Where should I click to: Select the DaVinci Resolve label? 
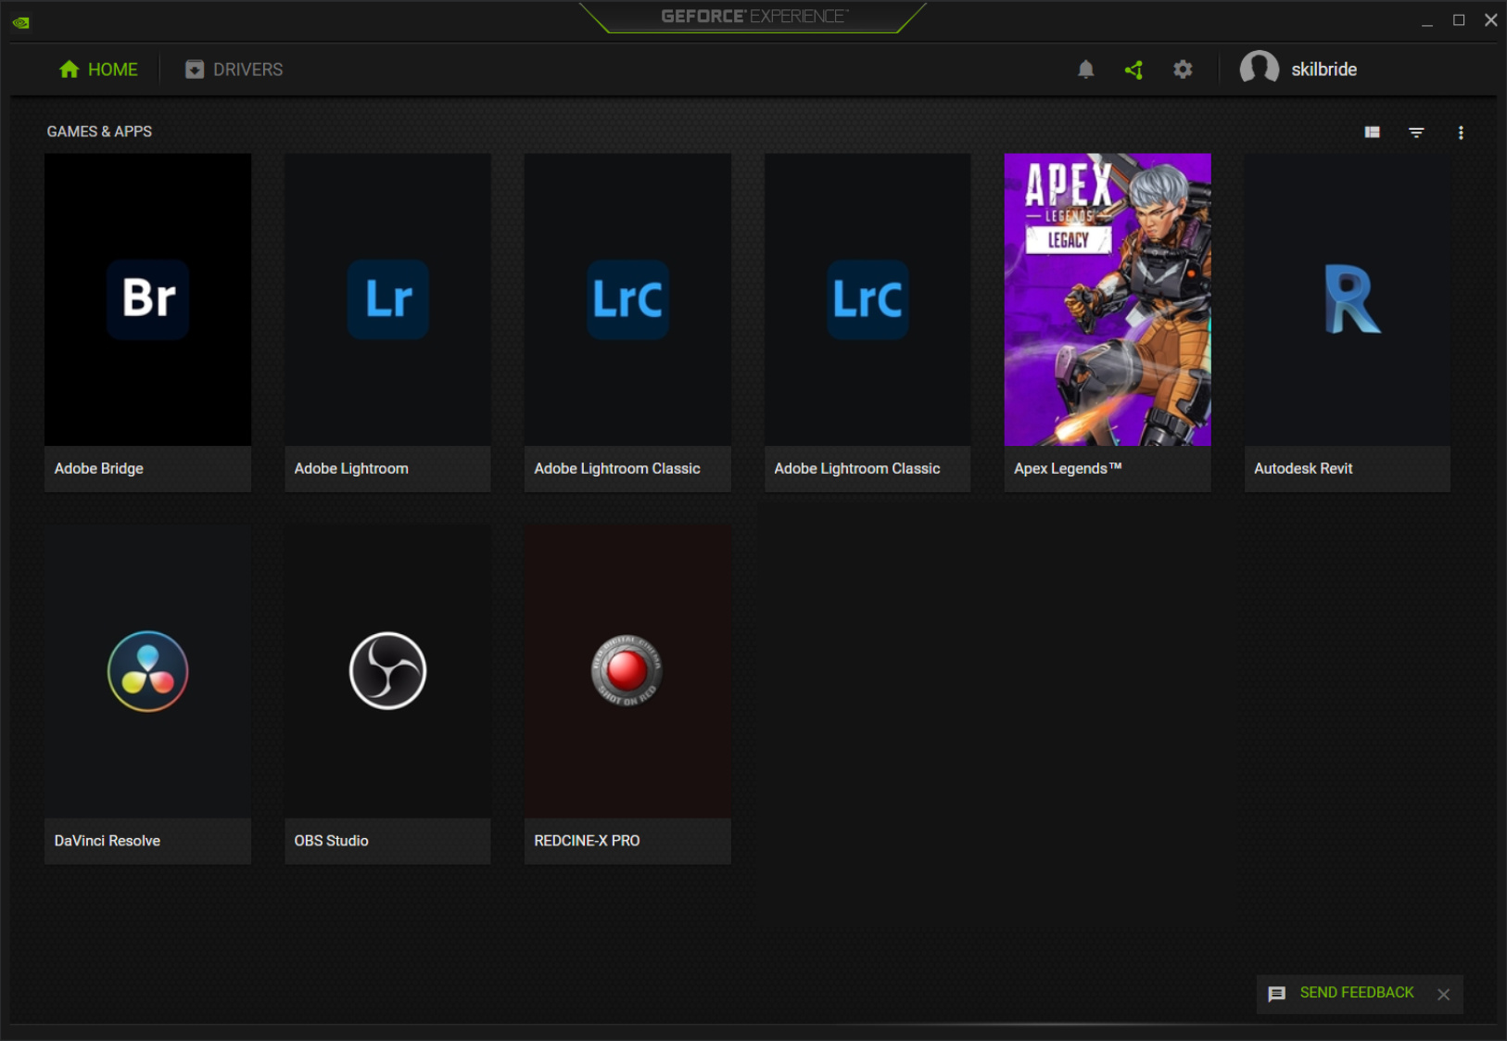coord(108,841)
